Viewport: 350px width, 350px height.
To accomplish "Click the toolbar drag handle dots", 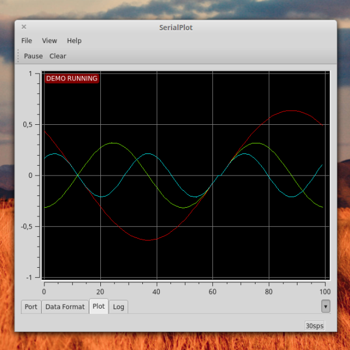I will coord(18,56).
